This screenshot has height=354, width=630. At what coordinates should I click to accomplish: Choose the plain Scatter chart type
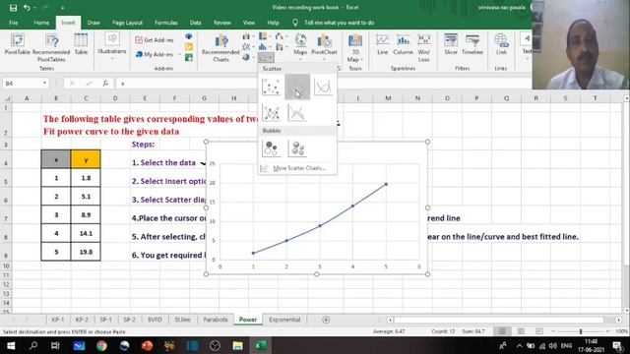coord(271,87)
